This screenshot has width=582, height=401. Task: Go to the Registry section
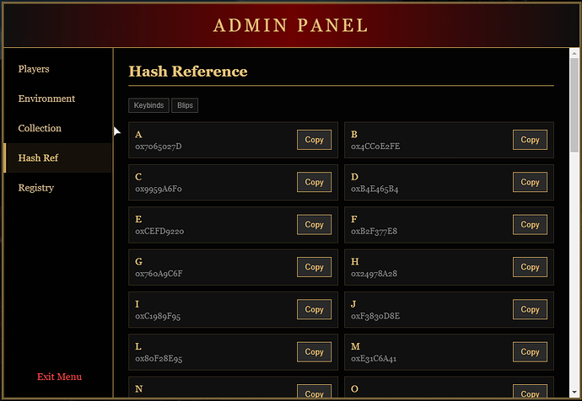(x=36, y=188)
